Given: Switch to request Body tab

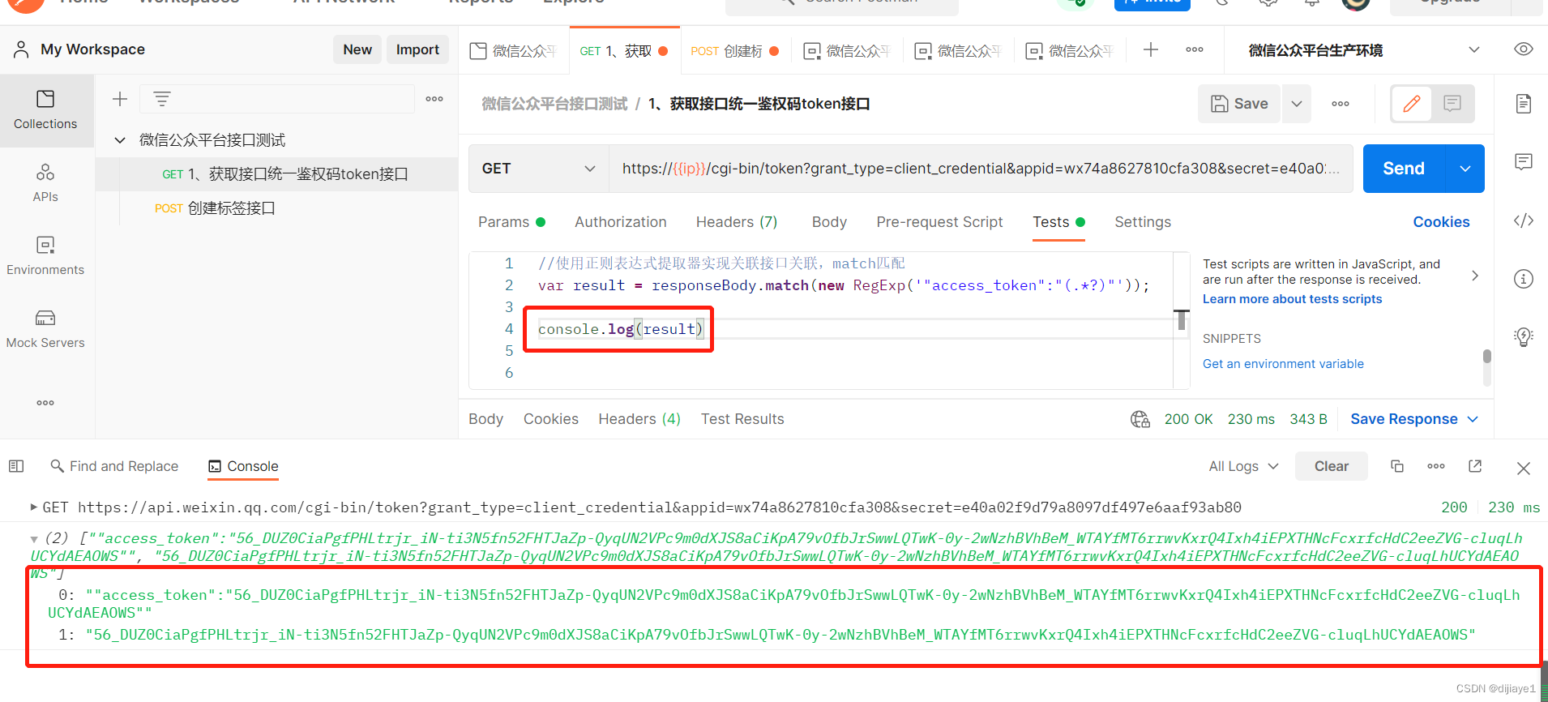Looking at the screenshot, I should (829, 222).
